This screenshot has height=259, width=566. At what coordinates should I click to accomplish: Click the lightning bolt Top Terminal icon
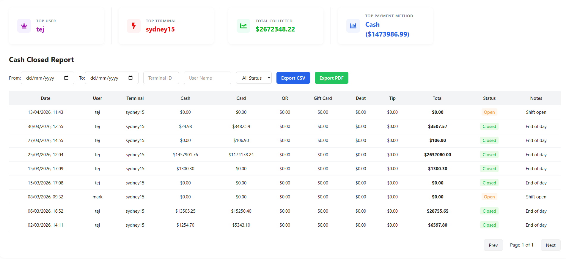[134, 26]
